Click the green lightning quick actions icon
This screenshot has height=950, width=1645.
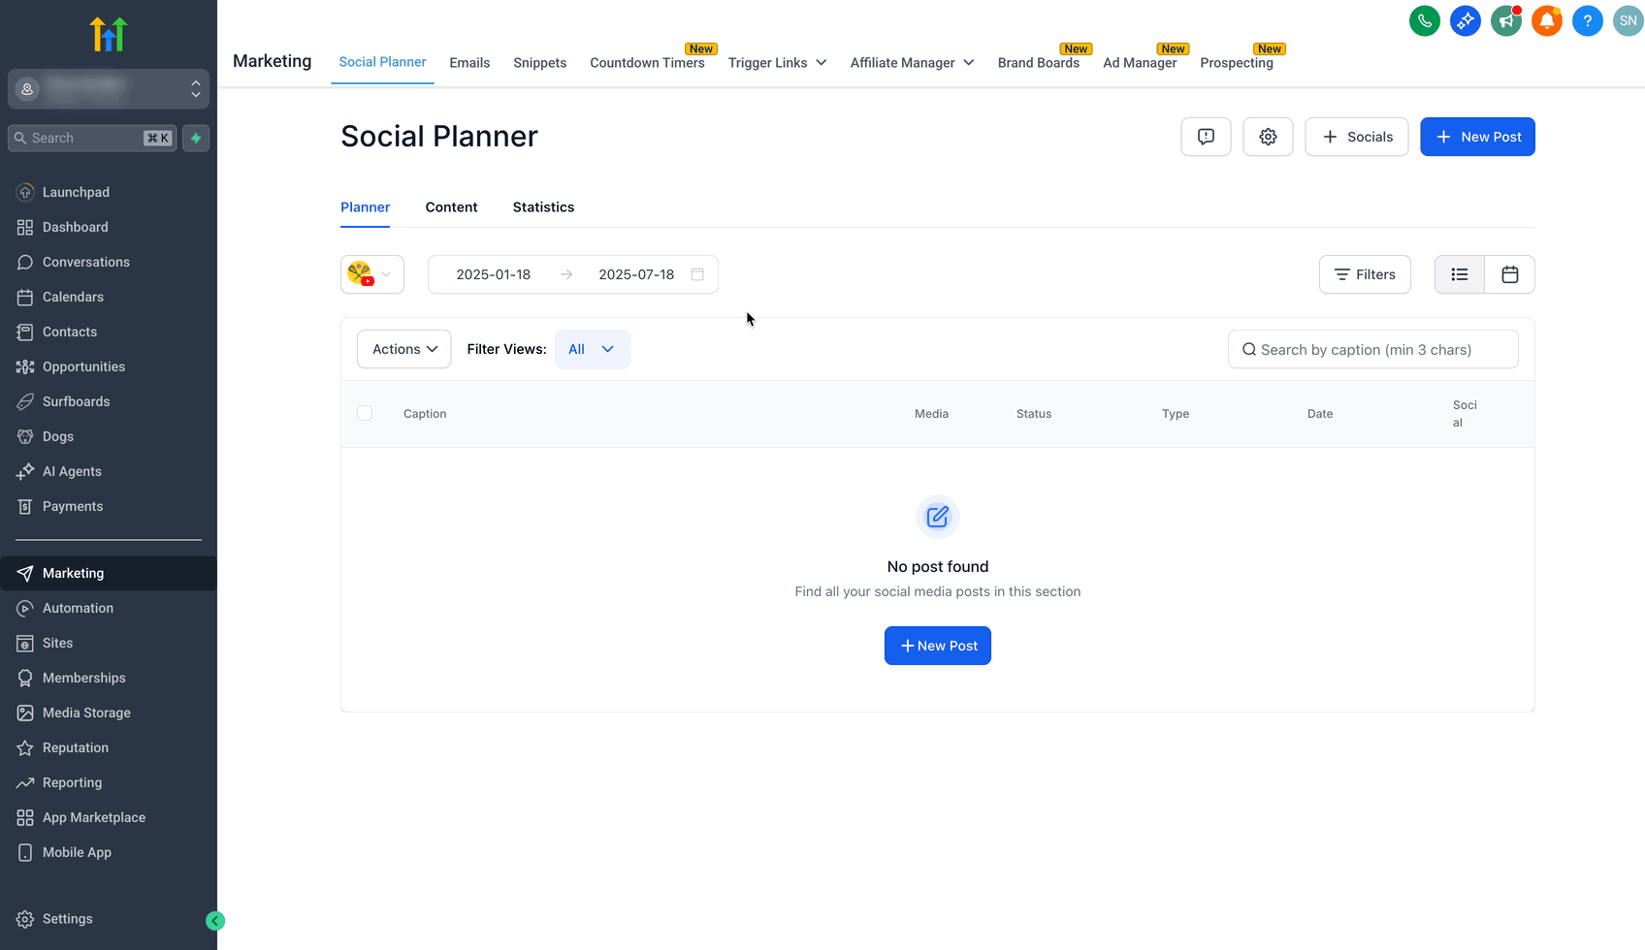point(196,138)
